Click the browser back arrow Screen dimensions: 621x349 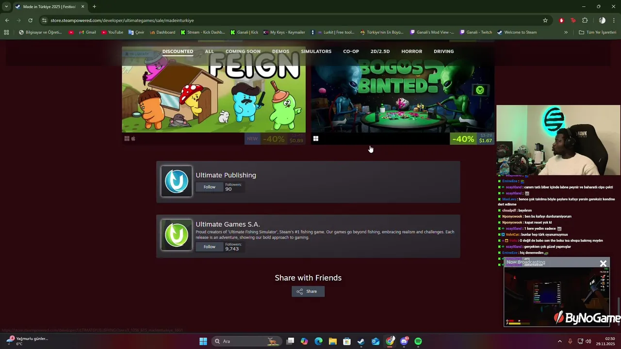coord(7,20)
